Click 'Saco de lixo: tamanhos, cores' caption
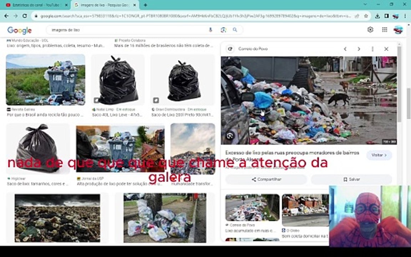The width and height of the screenshot is (411, 257). pos(37,184)
